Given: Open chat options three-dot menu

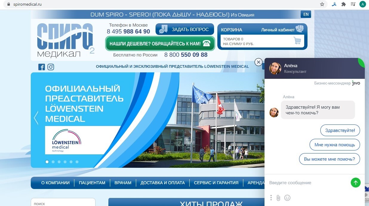Looking at the screenshot, I should (271, 198).
